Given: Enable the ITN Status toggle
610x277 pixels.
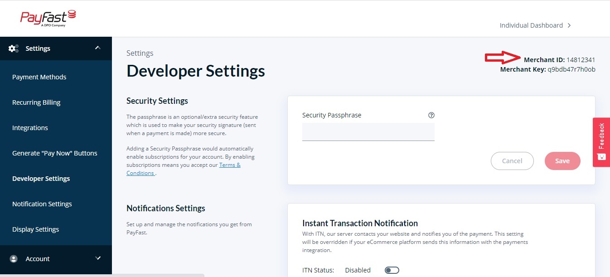Looking at the screenshot, I should (x=392, y=270).
